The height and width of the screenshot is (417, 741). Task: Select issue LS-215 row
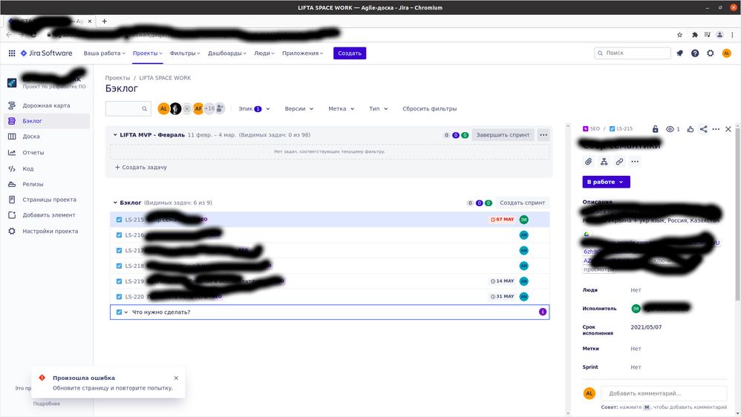pyautogui.click(x=330, y=220)
